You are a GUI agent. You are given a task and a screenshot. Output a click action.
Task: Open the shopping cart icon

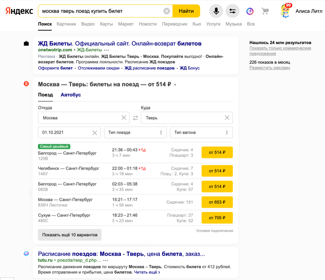(x=265, y=11)
